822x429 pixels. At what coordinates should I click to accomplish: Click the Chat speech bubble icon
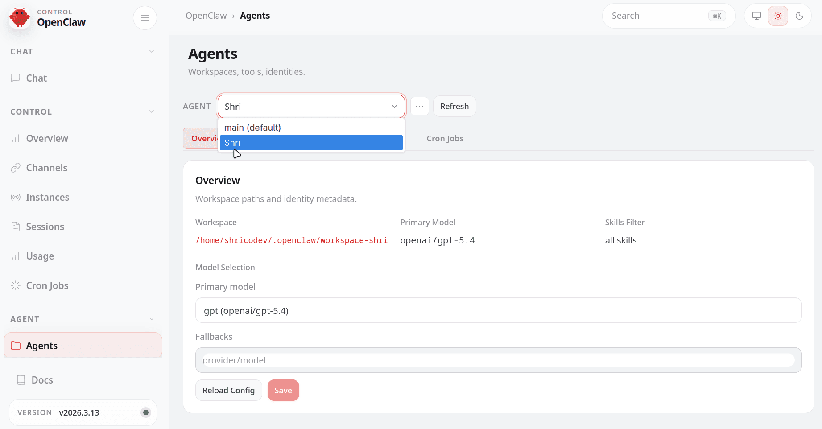point(16,78)
